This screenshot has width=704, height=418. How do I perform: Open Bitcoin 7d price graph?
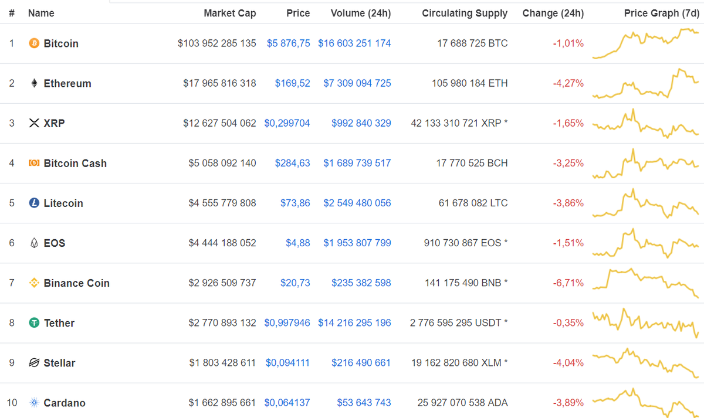point(645,43)
